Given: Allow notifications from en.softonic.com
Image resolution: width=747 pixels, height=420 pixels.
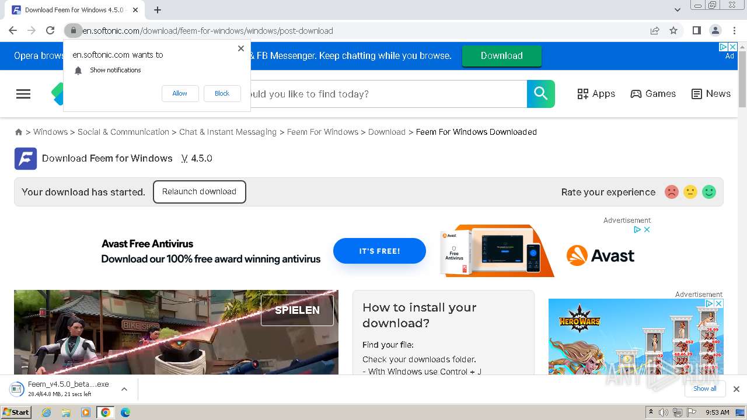Looking at the screenshot, I should pos(180,93).
